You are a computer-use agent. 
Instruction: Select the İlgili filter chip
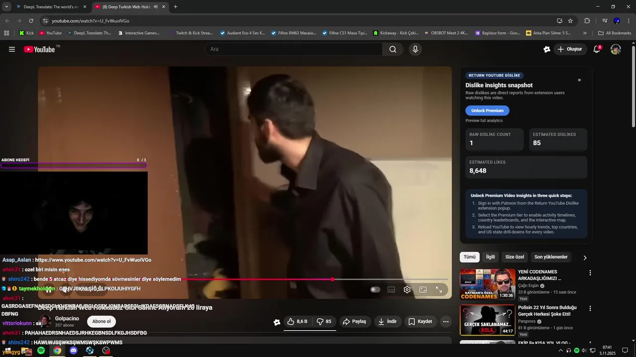pyautogui.click(x=490, y=257)
